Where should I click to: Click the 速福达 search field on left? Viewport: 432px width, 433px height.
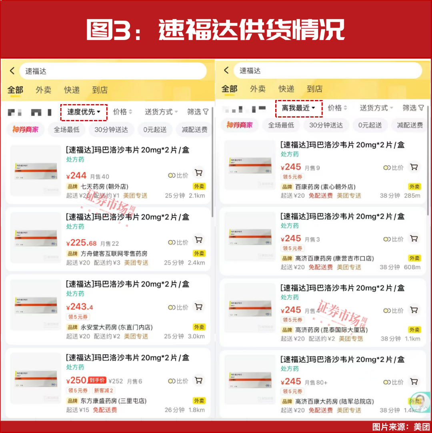113,71
